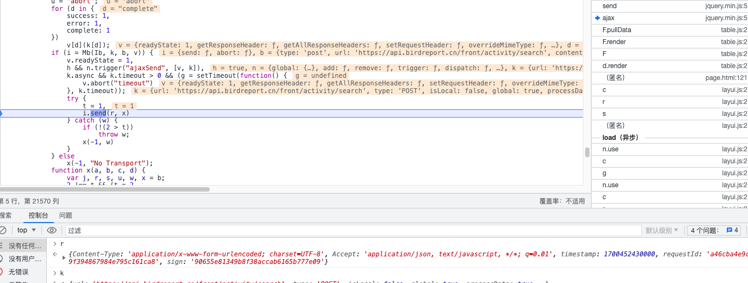Select the no user messages filter
The image size is (748, 283).
(25, 259)
